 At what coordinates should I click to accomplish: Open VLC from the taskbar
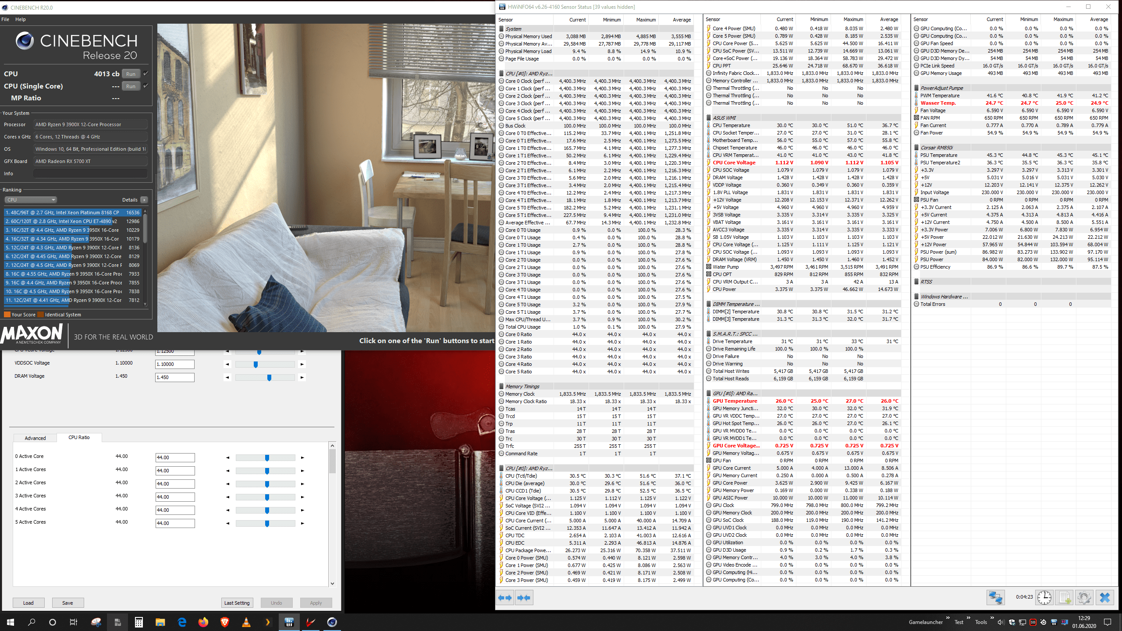[246, 622]
